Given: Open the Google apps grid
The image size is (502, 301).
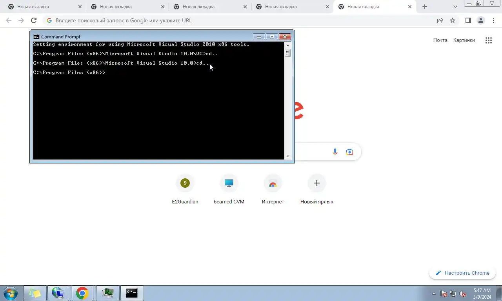Looking at the screenshot, I should pos(489,40).
